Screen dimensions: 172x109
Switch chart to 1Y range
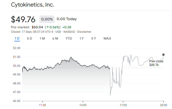tap(82, 39)
